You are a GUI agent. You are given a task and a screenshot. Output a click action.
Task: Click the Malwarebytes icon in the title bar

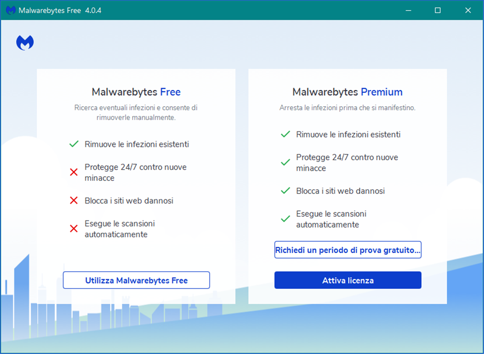coord(11,10)
